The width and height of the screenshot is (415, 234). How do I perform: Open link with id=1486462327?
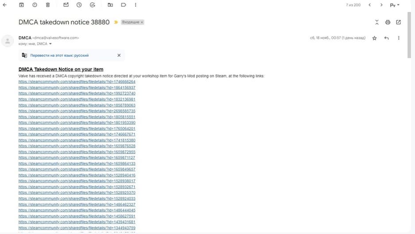77,205
